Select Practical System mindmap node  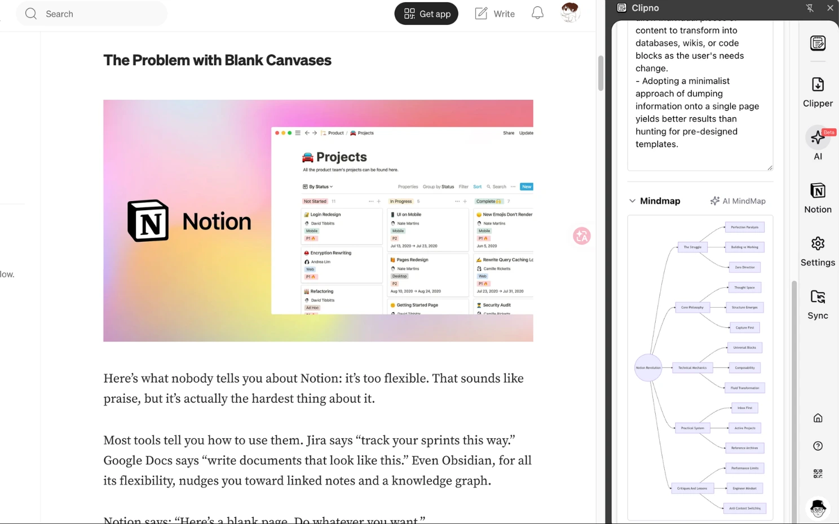click(x=692, y=428)
